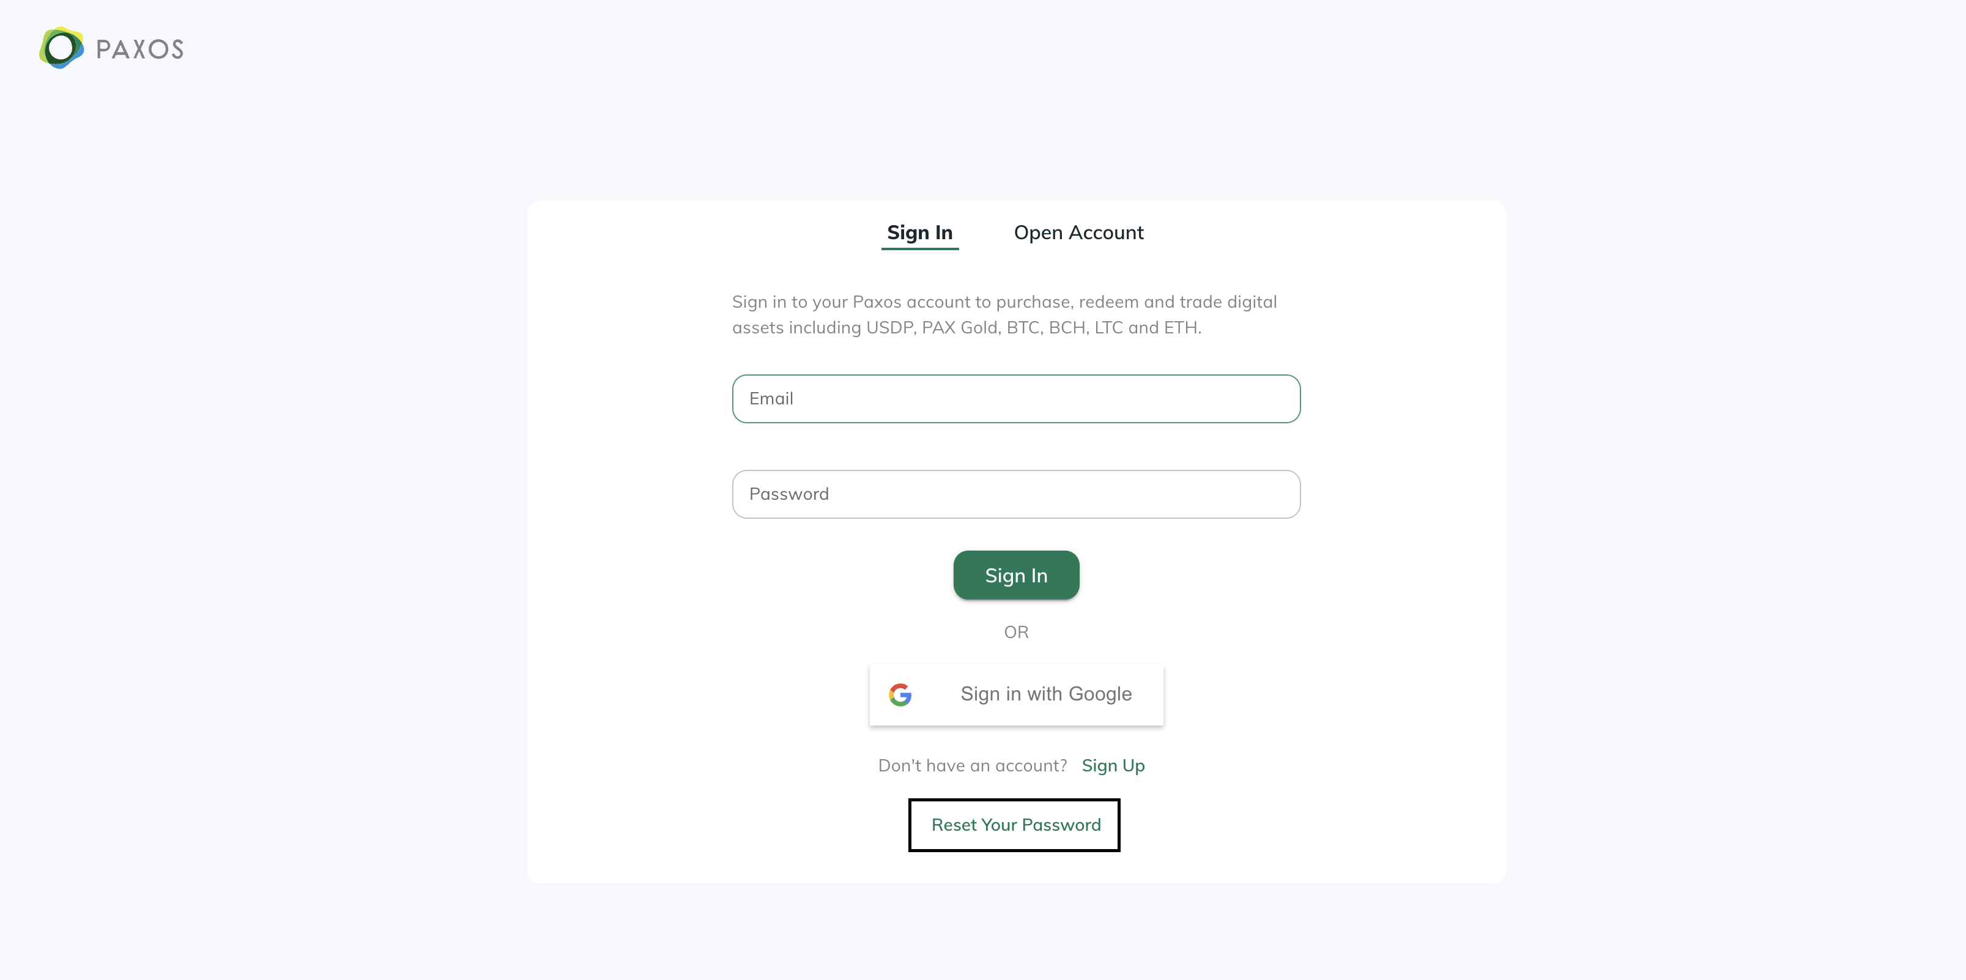Click the OR divider text
This screenshot has height=980, width=1966.
pyautogui.click(x=1016, y=632)
